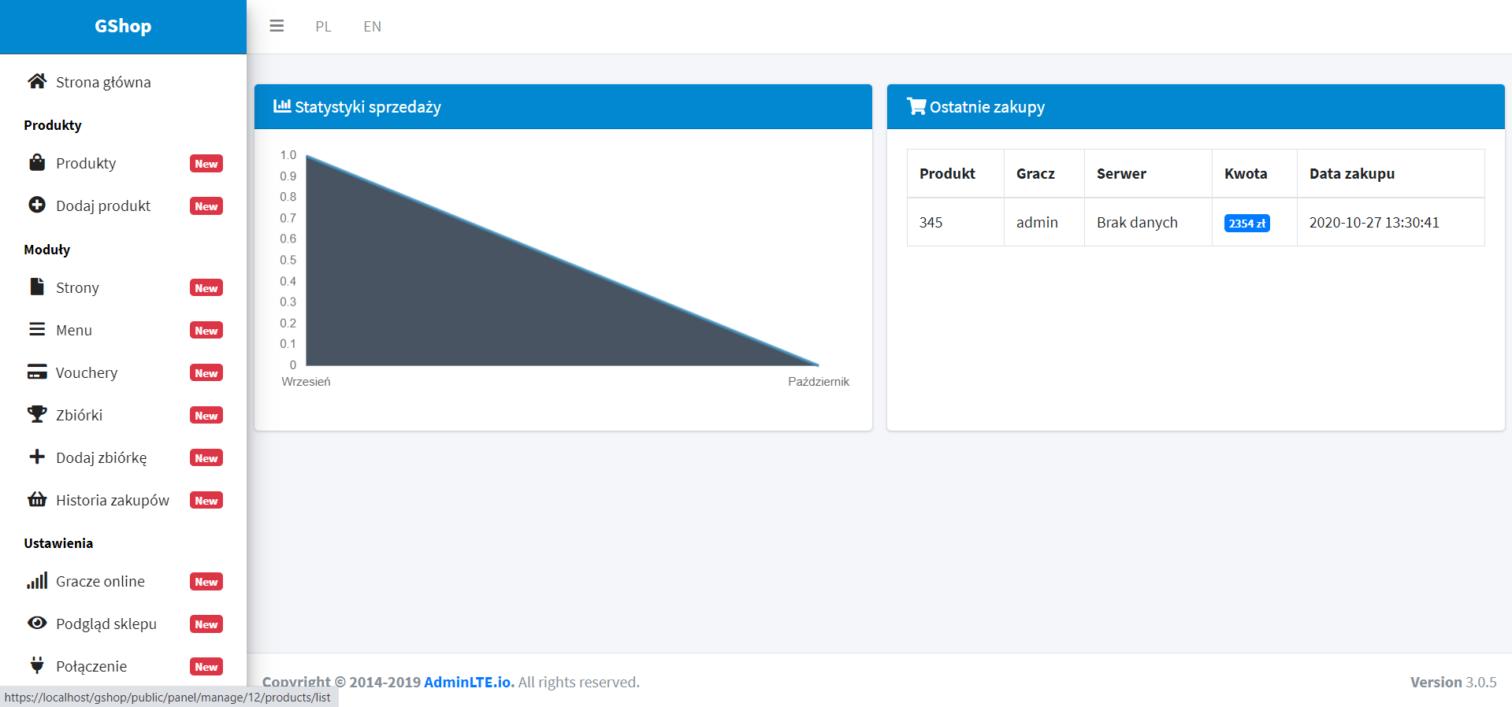
Task: Click the blue 2354 zł amount badge
Action: (1246, 224)
